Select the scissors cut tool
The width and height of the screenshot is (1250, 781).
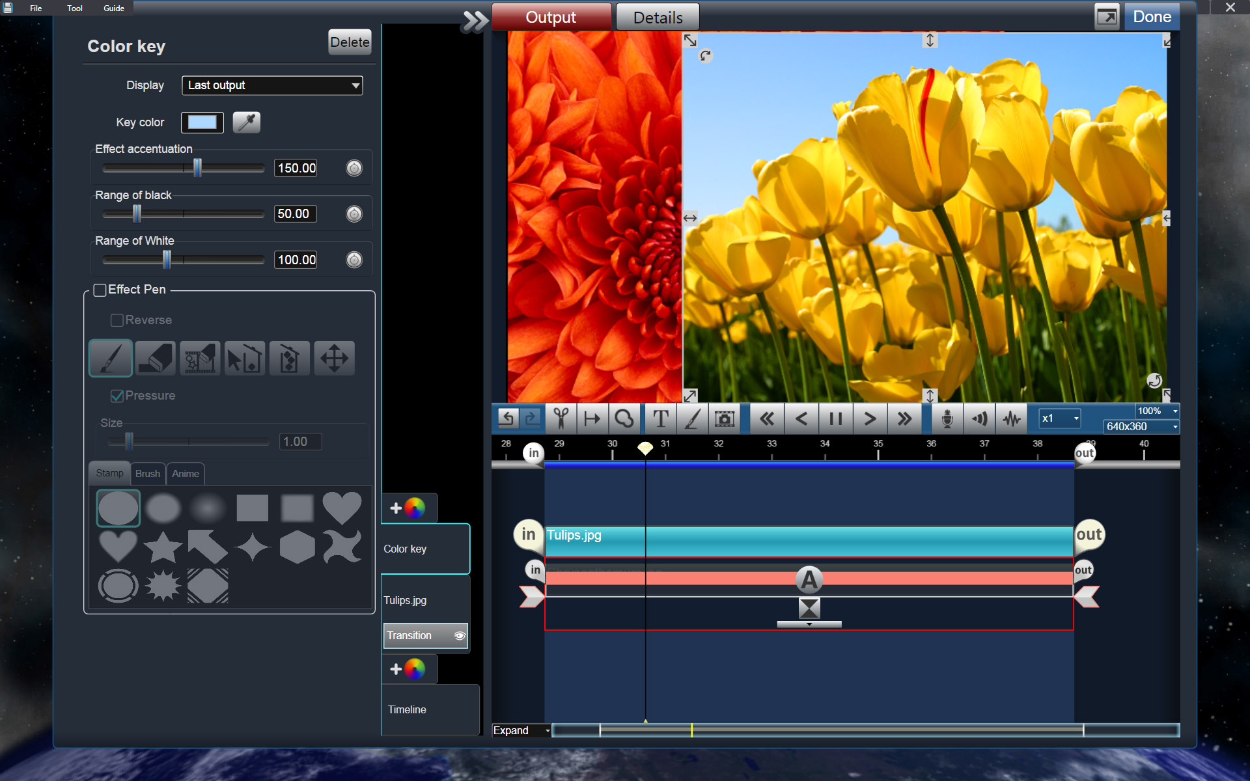click(561, 418)
